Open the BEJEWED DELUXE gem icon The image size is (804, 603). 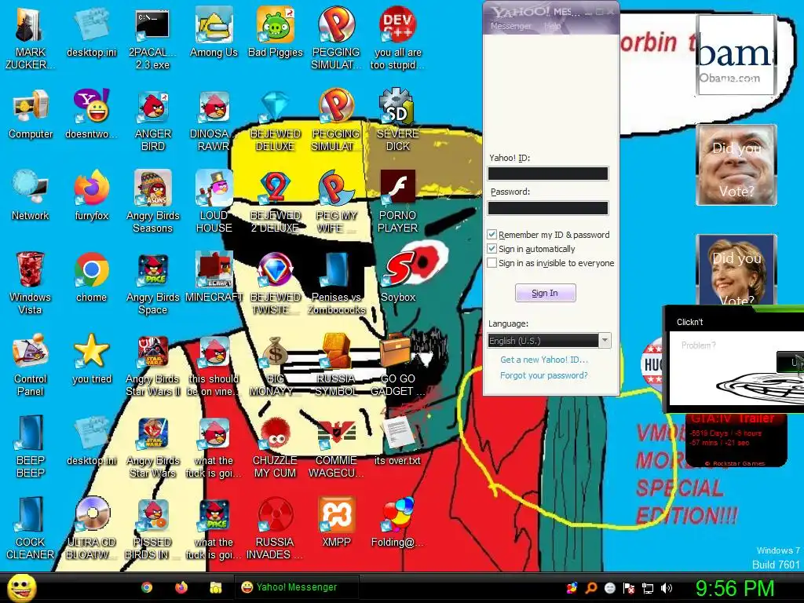tap(275, 120)
